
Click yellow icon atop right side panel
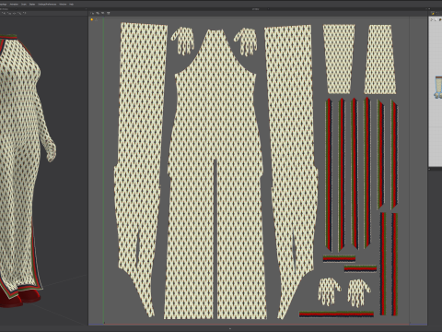tap(433, 13)
